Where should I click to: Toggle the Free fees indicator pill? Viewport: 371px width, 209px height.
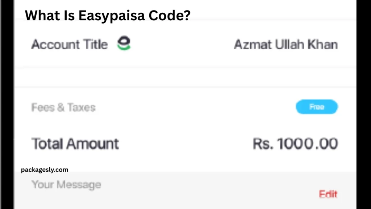(317, 107)
